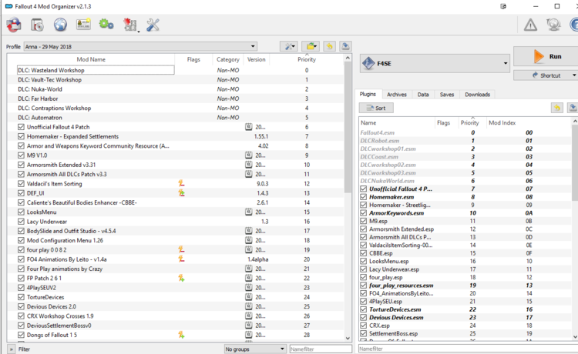Open the Data tab
Screen dimensions: 578x354
click(x=423, y=95)
